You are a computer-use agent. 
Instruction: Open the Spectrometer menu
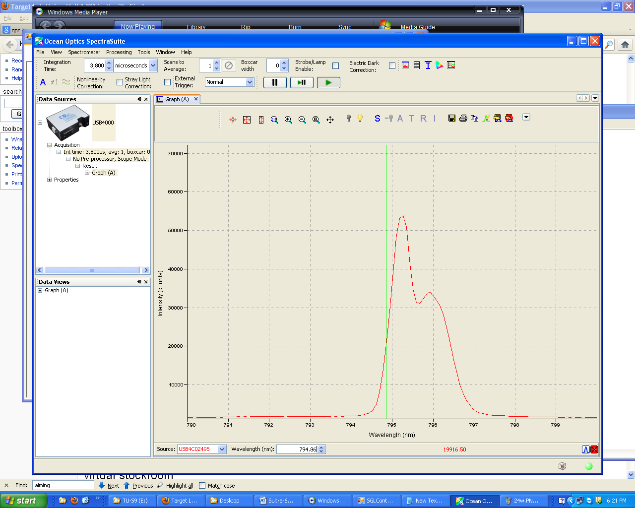point(84,52)
